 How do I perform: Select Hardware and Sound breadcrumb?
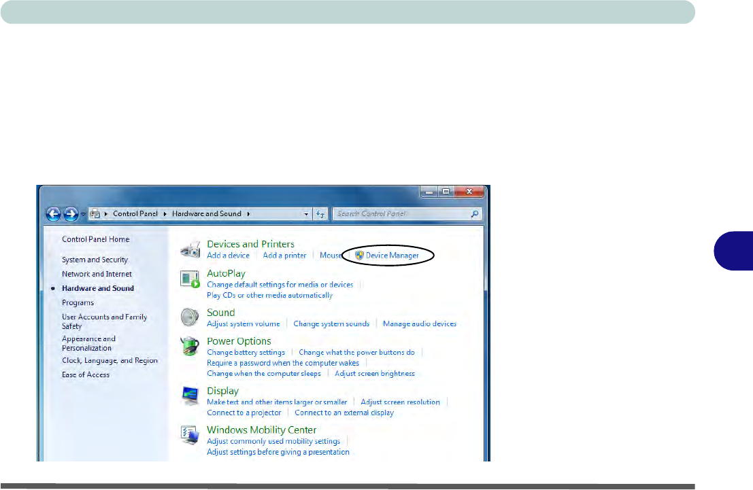207,213
